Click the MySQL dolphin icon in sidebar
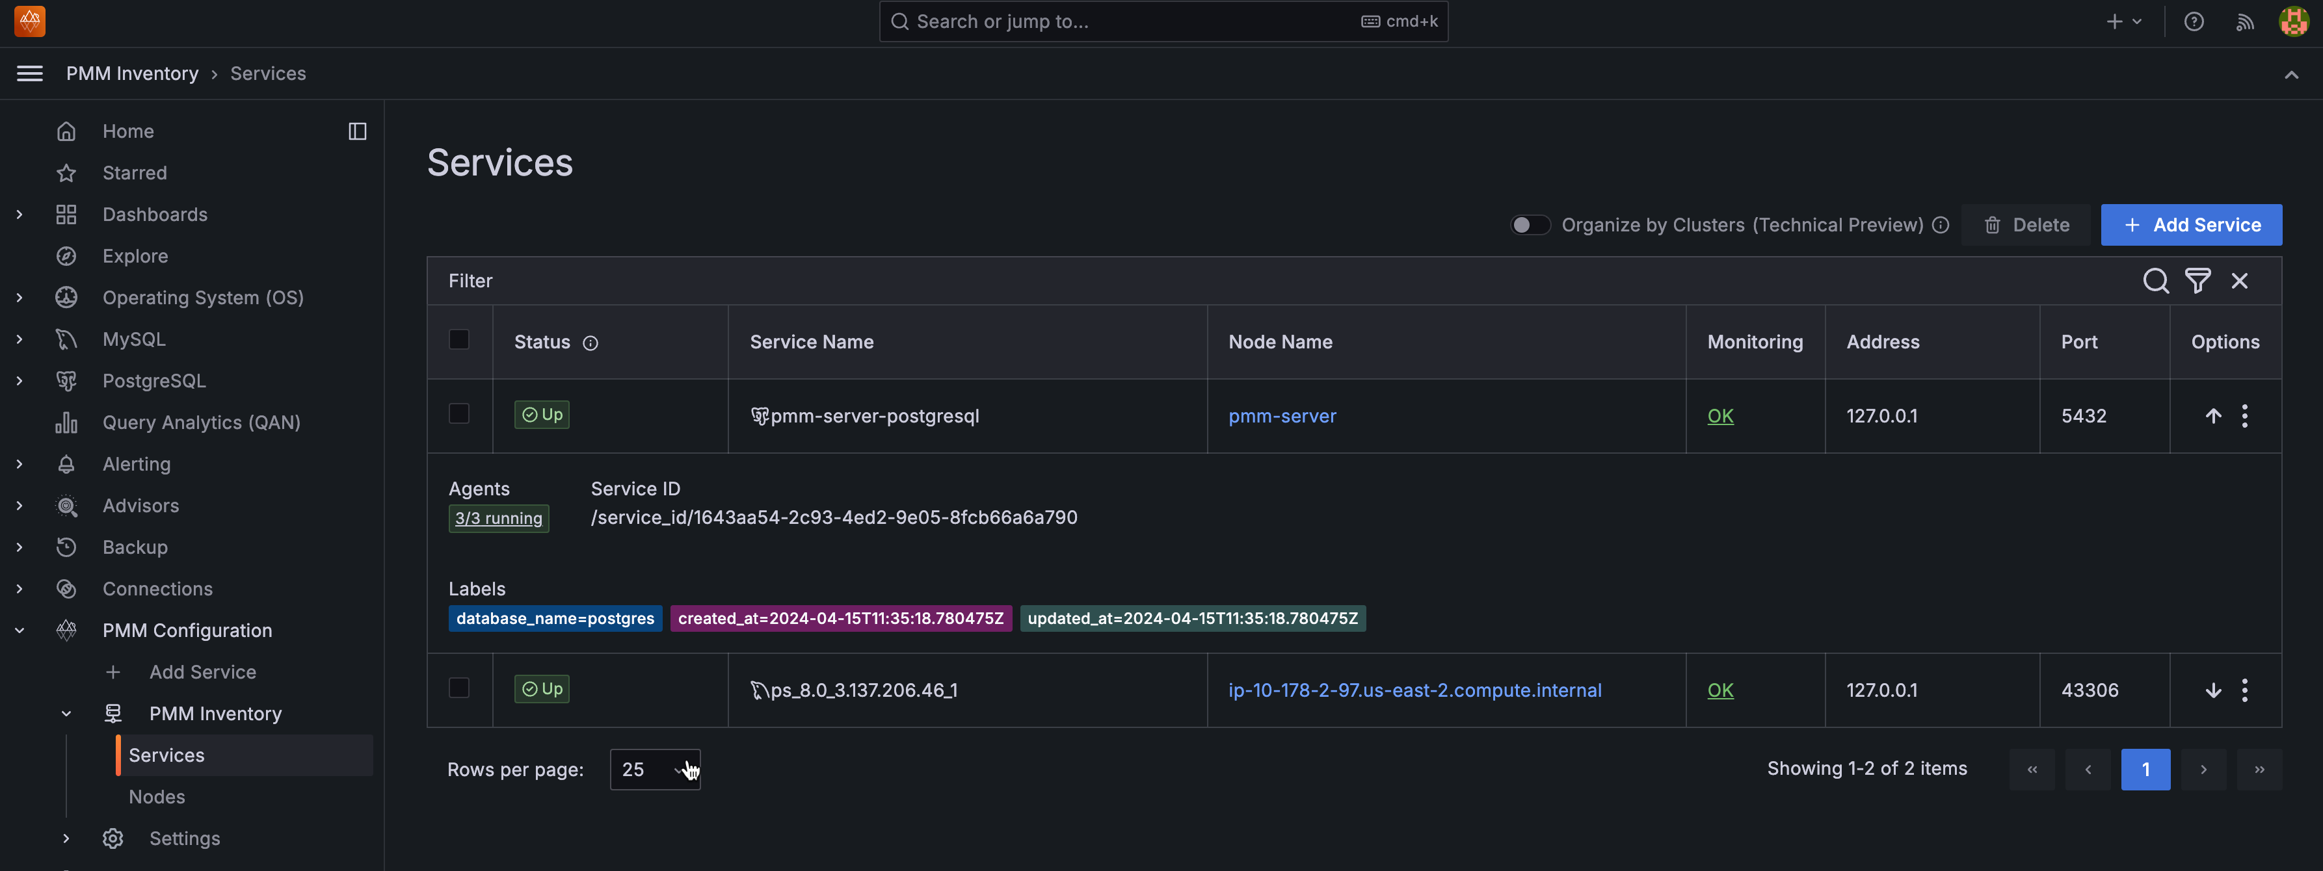The image size is (2323, 871). 66,339
